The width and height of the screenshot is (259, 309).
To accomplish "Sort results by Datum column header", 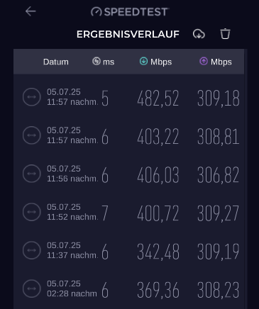I will click(x=56, y=62).
